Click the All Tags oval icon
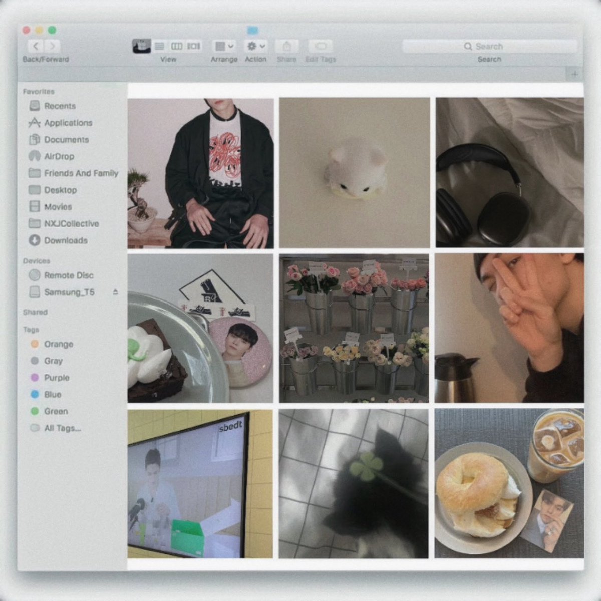The image size is (601, 601). (x=35, y=428)
